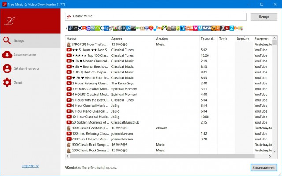The height and width of the screenshot is (176, 282).
Task: Click the favorites star in the search box
Action: click(x=69, y=17)
